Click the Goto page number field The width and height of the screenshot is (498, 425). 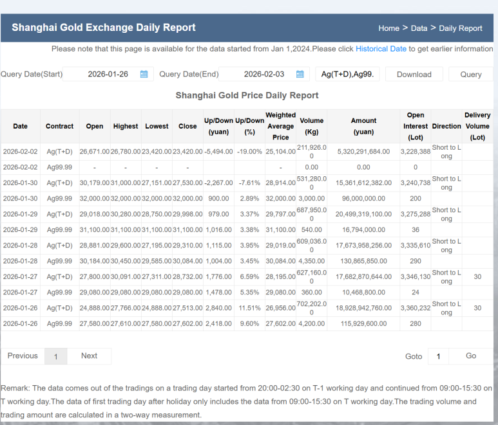tap(438, 356)
